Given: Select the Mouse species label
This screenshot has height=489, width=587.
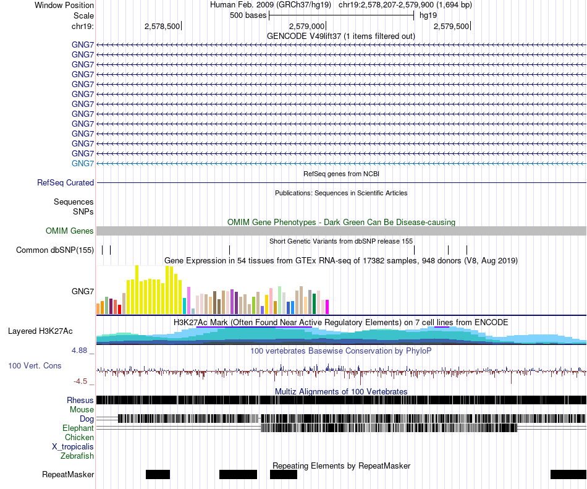Looking at the screenshot, I should coord(82,410).
